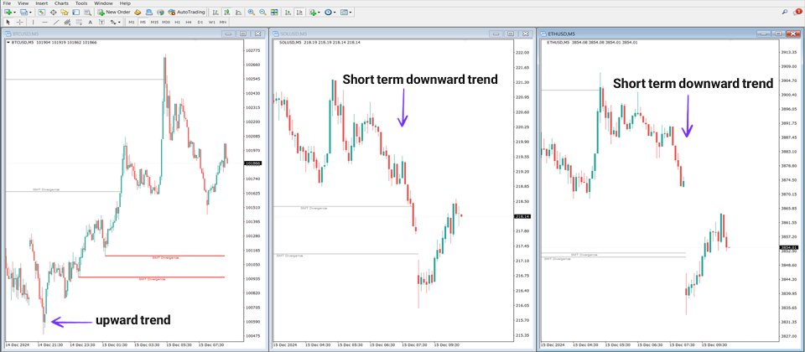Select the Cursor arrow tool
The width and height of the screenshot is (805, 352).
point(8,22)
